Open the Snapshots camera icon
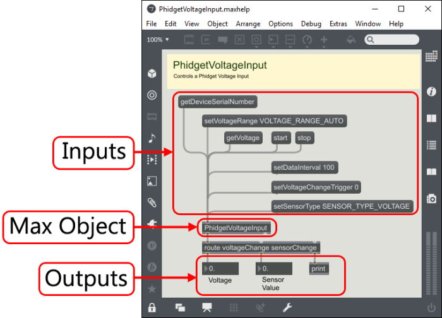This screenshot has width=442, height=318. point(431,199)
